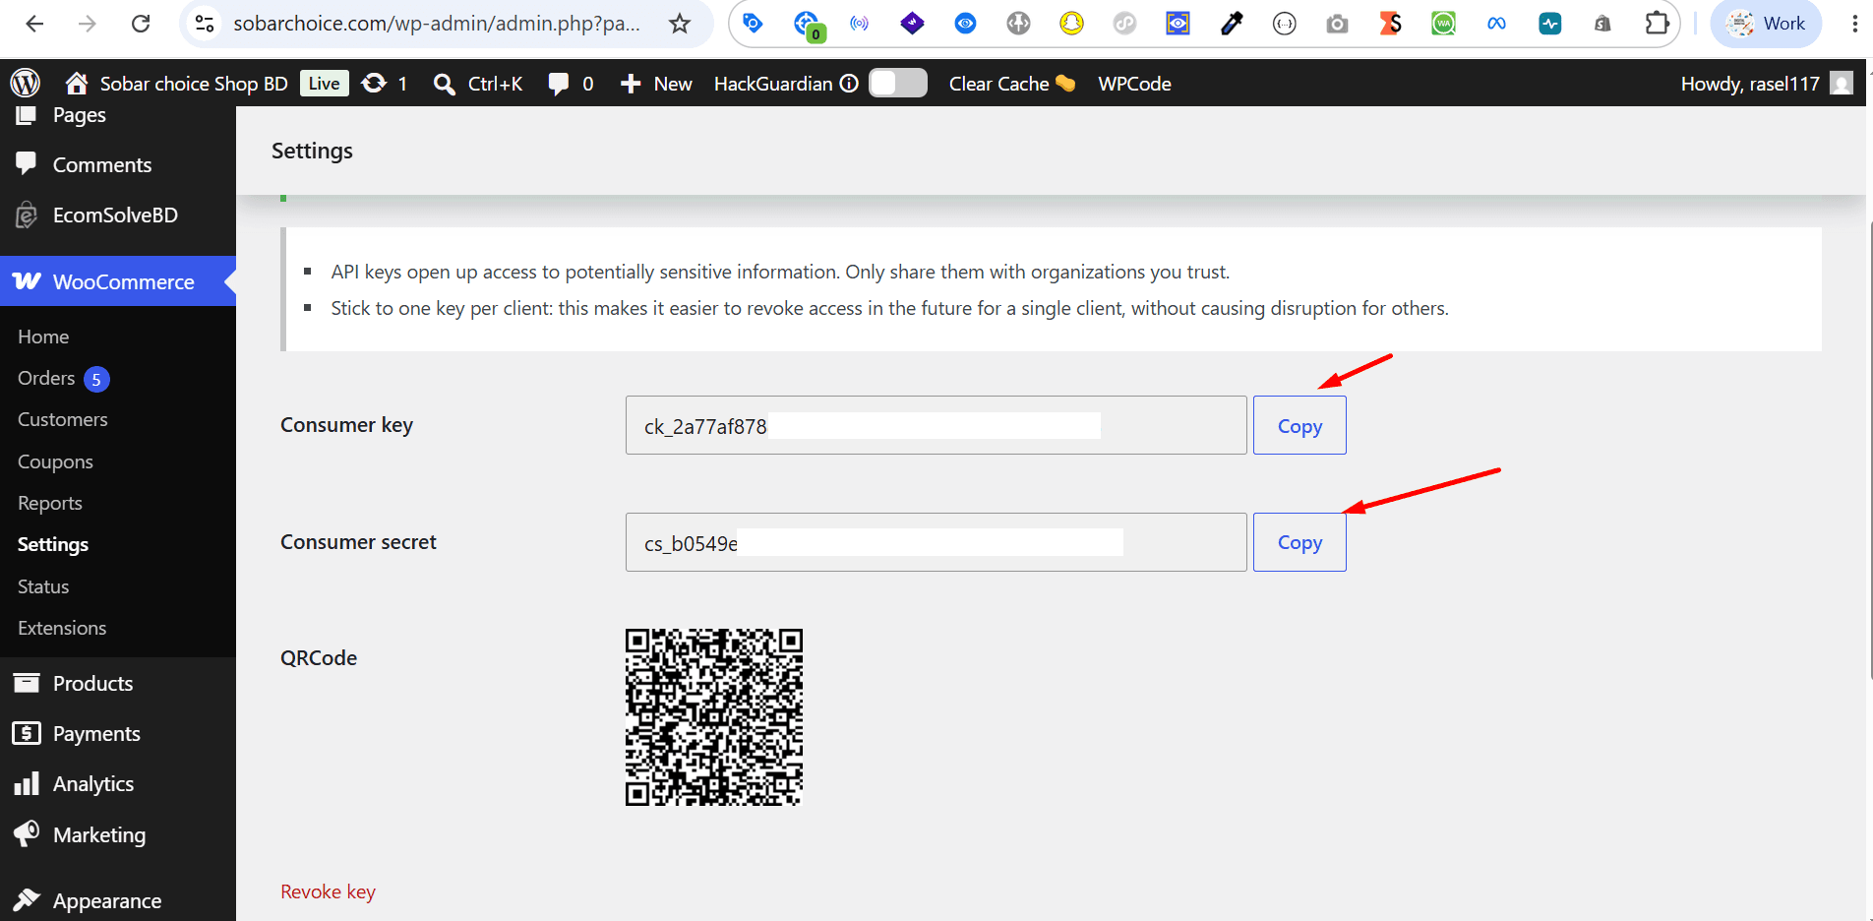Screen dimensions: 1873x921
Task: Visit site via Sobar choice Shop BD
Action: pos(176,84)
